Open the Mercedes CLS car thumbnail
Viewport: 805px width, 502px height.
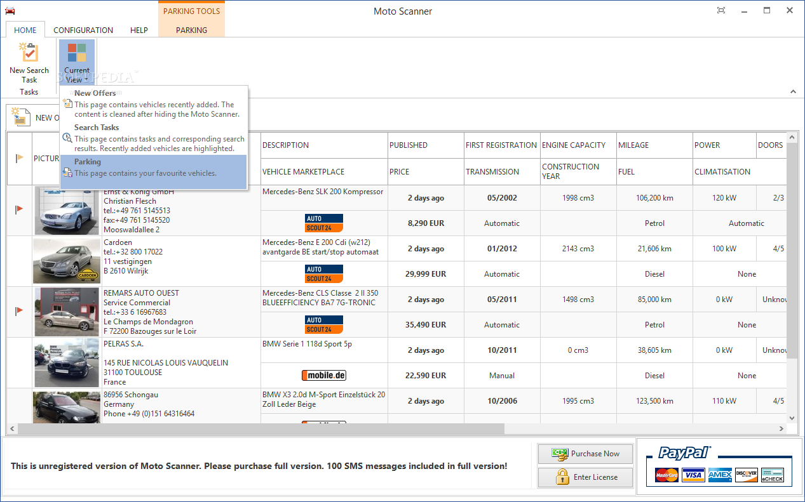coord(67,312)
